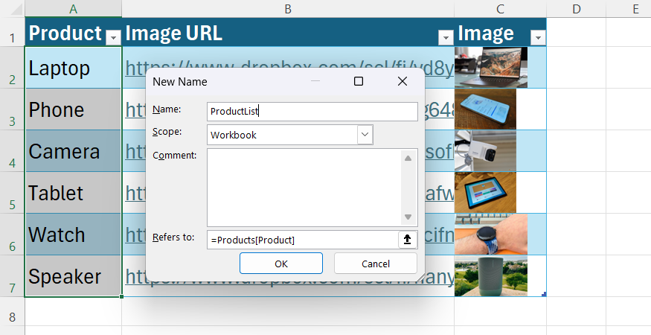Viewport: 651px width, 335px height.
Task: Open the Laptop row Dropbox URL link
Action: pos(289,63)
